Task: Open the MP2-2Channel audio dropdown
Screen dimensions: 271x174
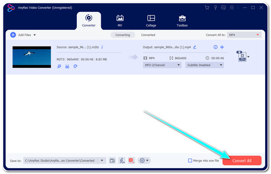Action: coord(162,65)
